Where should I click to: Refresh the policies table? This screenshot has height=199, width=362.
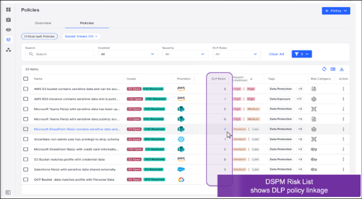[x=324, y=69]
